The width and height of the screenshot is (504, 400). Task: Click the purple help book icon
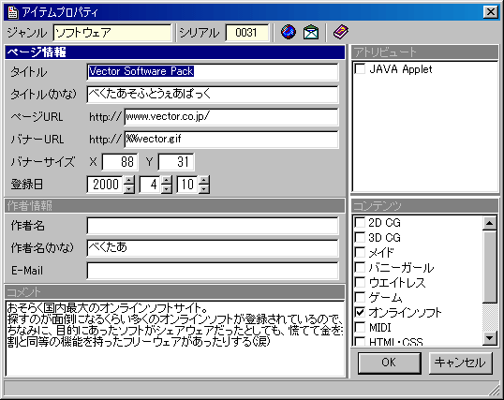(x=340, y=32)
